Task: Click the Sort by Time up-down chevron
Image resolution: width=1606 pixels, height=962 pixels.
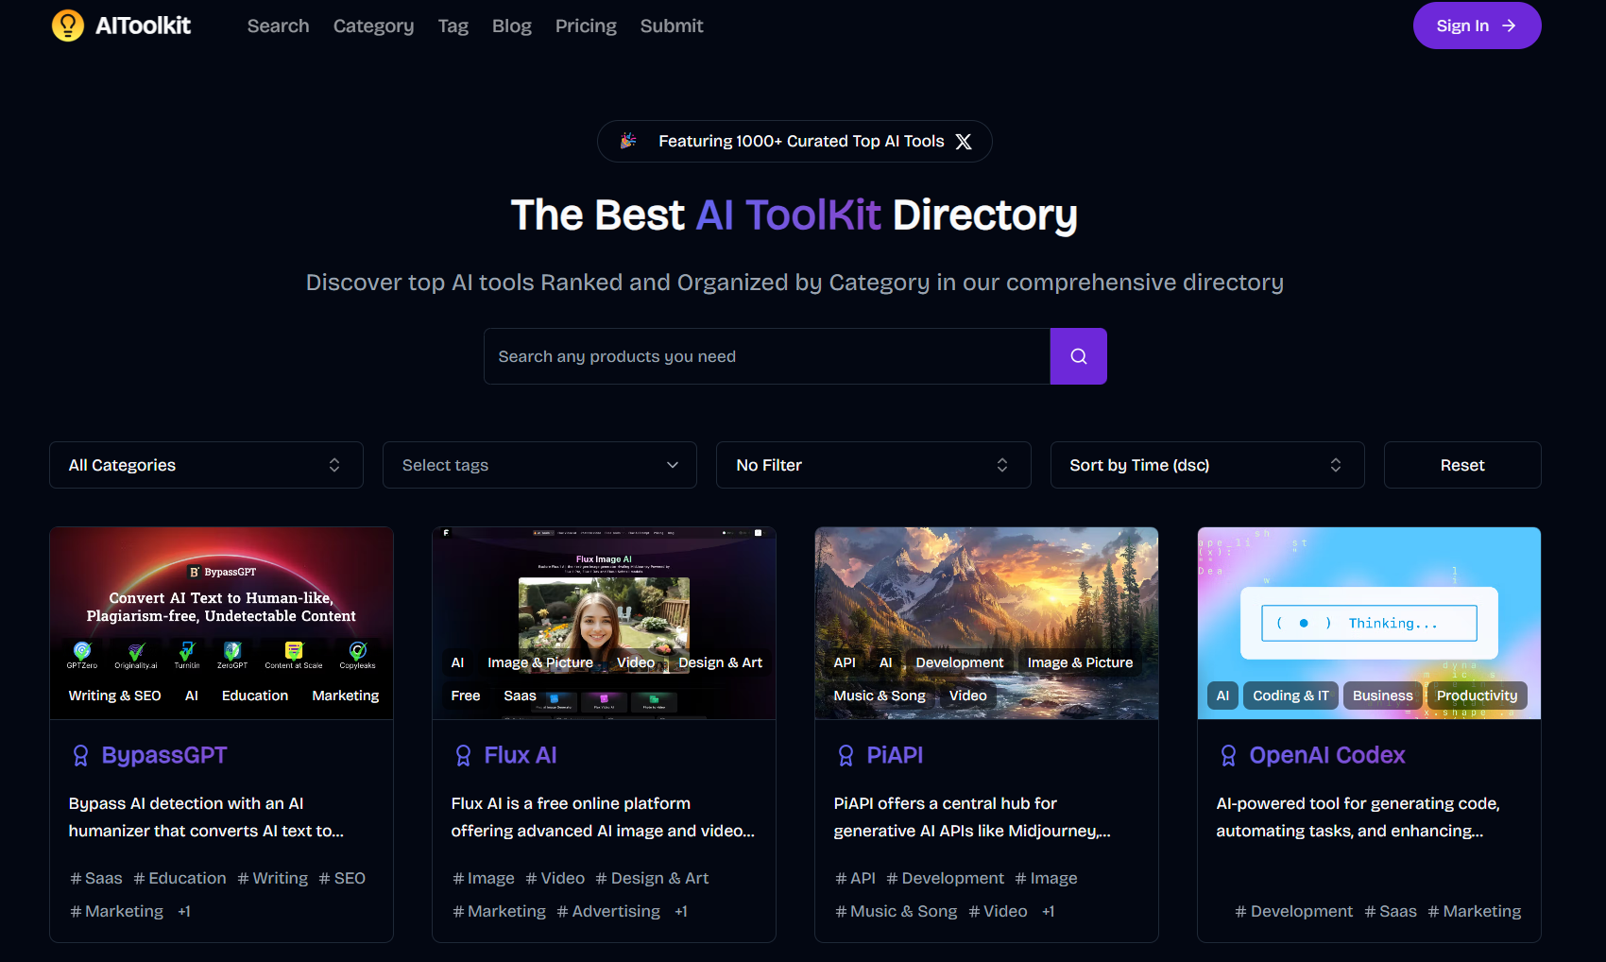Action: coord(1336,465)
